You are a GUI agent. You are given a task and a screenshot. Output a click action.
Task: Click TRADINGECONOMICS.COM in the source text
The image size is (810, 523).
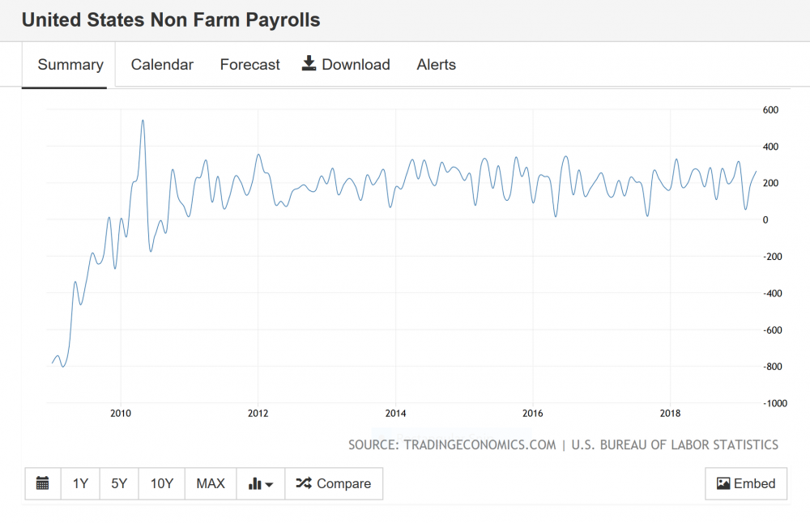(476, 444)
